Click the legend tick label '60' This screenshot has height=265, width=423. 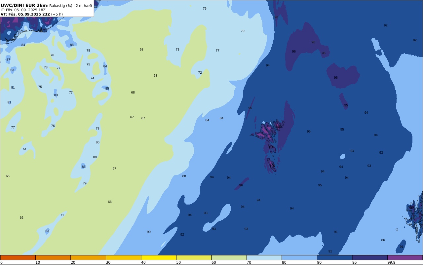[213, 262]
